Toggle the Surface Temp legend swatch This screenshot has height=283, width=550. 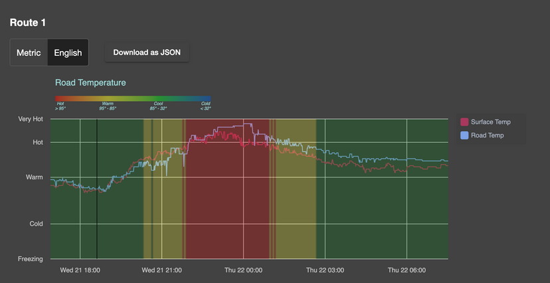pyautogui.click(x=464, y=122)
